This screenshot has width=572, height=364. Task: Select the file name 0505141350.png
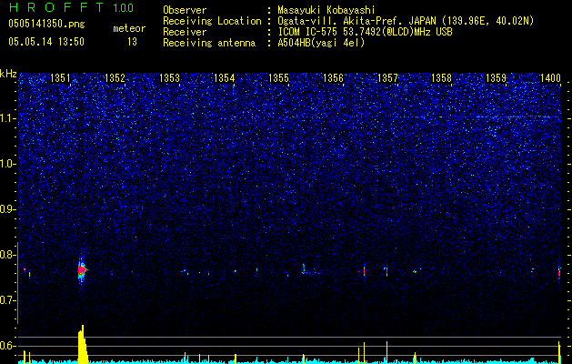(46, 25)
